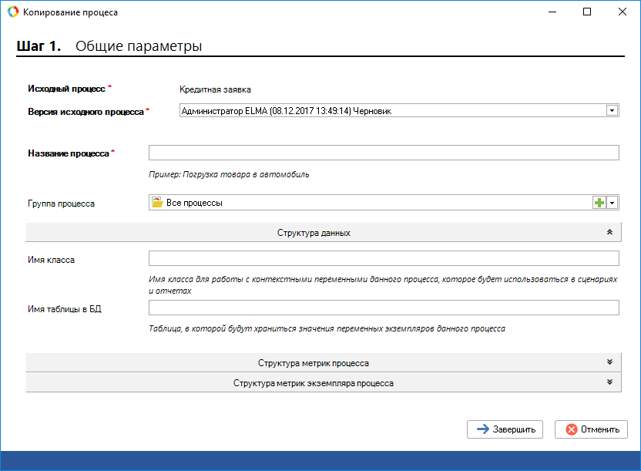Minimize the Копирование процесса window

click(x=552, y=12)
